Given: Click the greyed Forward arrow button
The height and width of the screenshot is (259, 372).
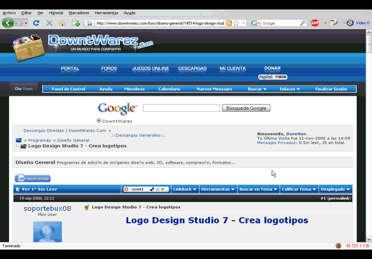Looking at the screenshot, I should (x=19, y=23).
